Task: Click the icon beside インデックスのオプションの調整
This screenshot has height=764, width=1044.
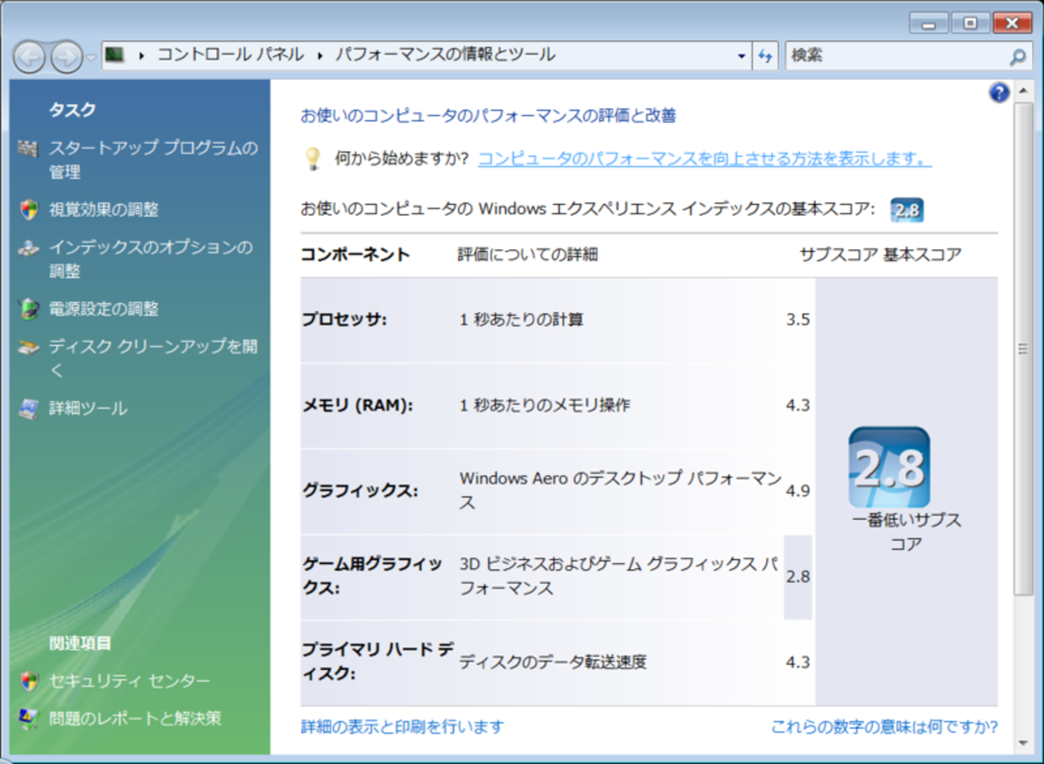Action: 28,248
